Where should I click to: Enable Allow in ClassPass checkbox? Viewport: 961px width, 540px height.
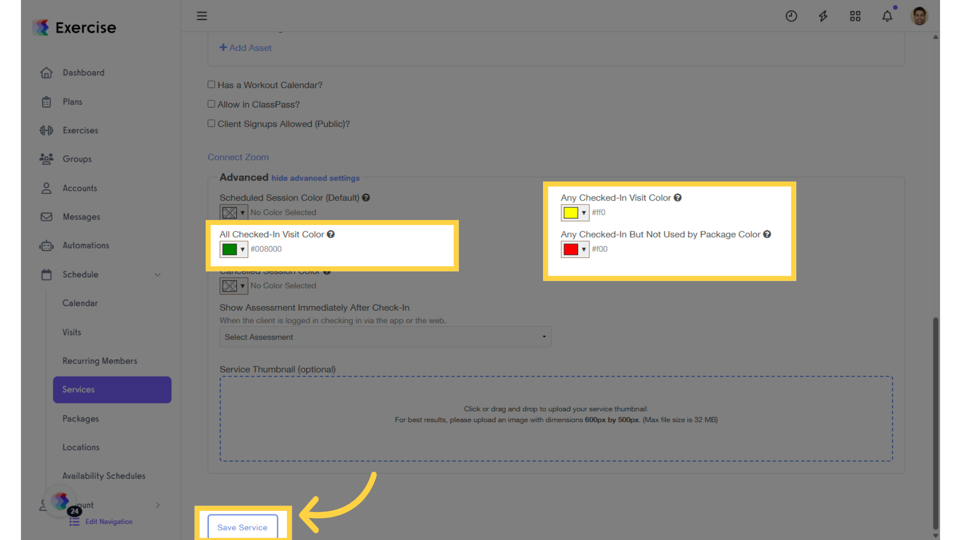point(211,104)
